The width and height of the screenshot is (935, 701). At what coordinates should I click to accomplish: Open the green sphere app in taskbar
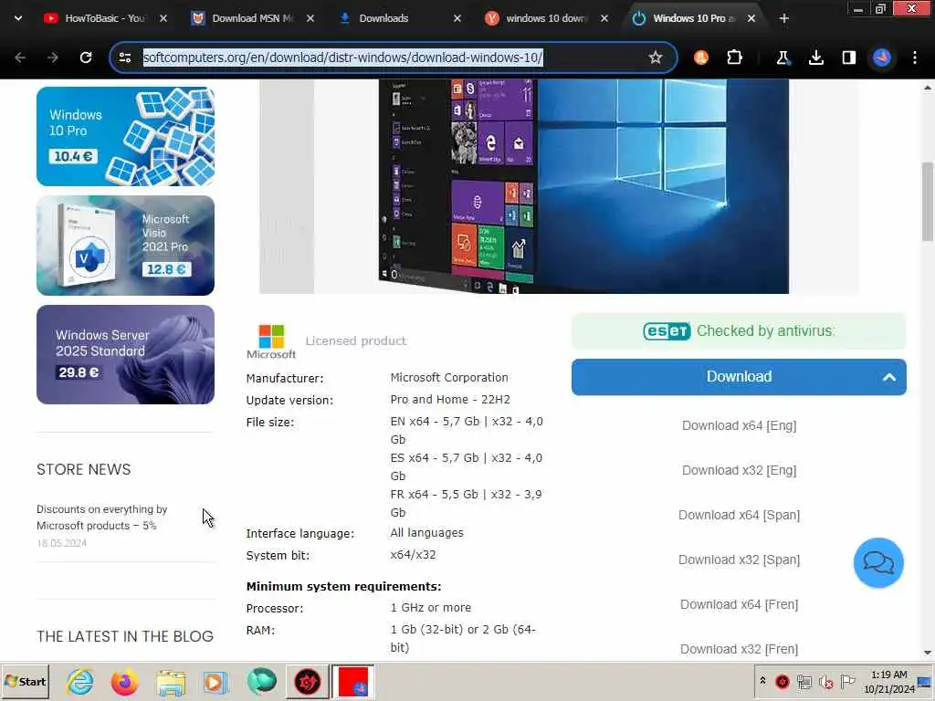coord(261,681)
